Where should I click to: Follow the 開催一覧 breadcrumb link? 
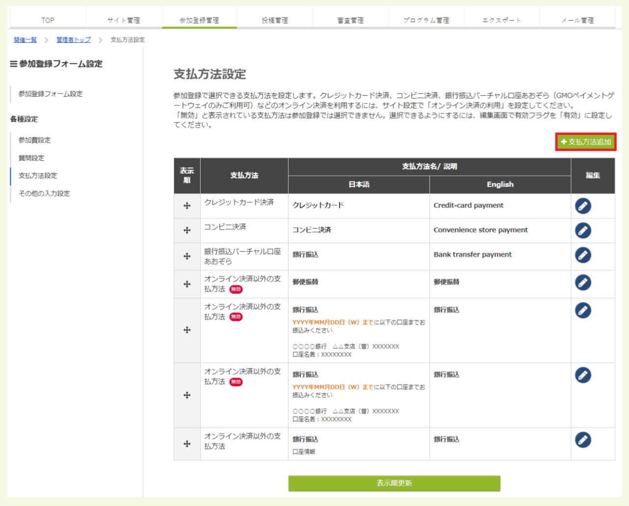(x=25, y=40)
